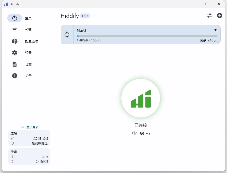Screen dimensions: 227x173
Task: Click the + button to add new profile
Action: (x=219, y=15)
